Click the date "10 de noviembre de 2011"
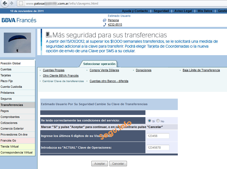This screenshot has width=227, height=169. pyautogui.click(x=27, y=11)
